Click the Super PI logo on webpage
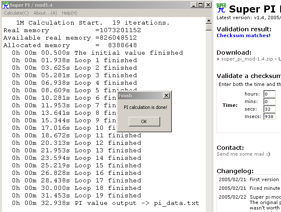The image size is (281, 212). 221,8
